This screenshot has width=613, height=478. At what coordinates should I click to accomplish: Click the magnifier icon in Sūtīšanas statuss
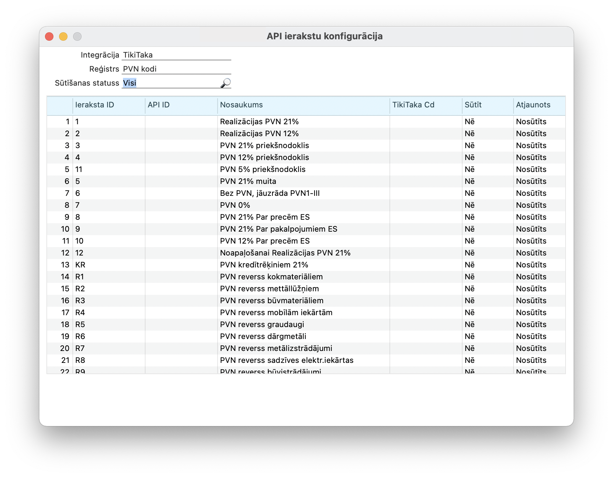[225, 83]
